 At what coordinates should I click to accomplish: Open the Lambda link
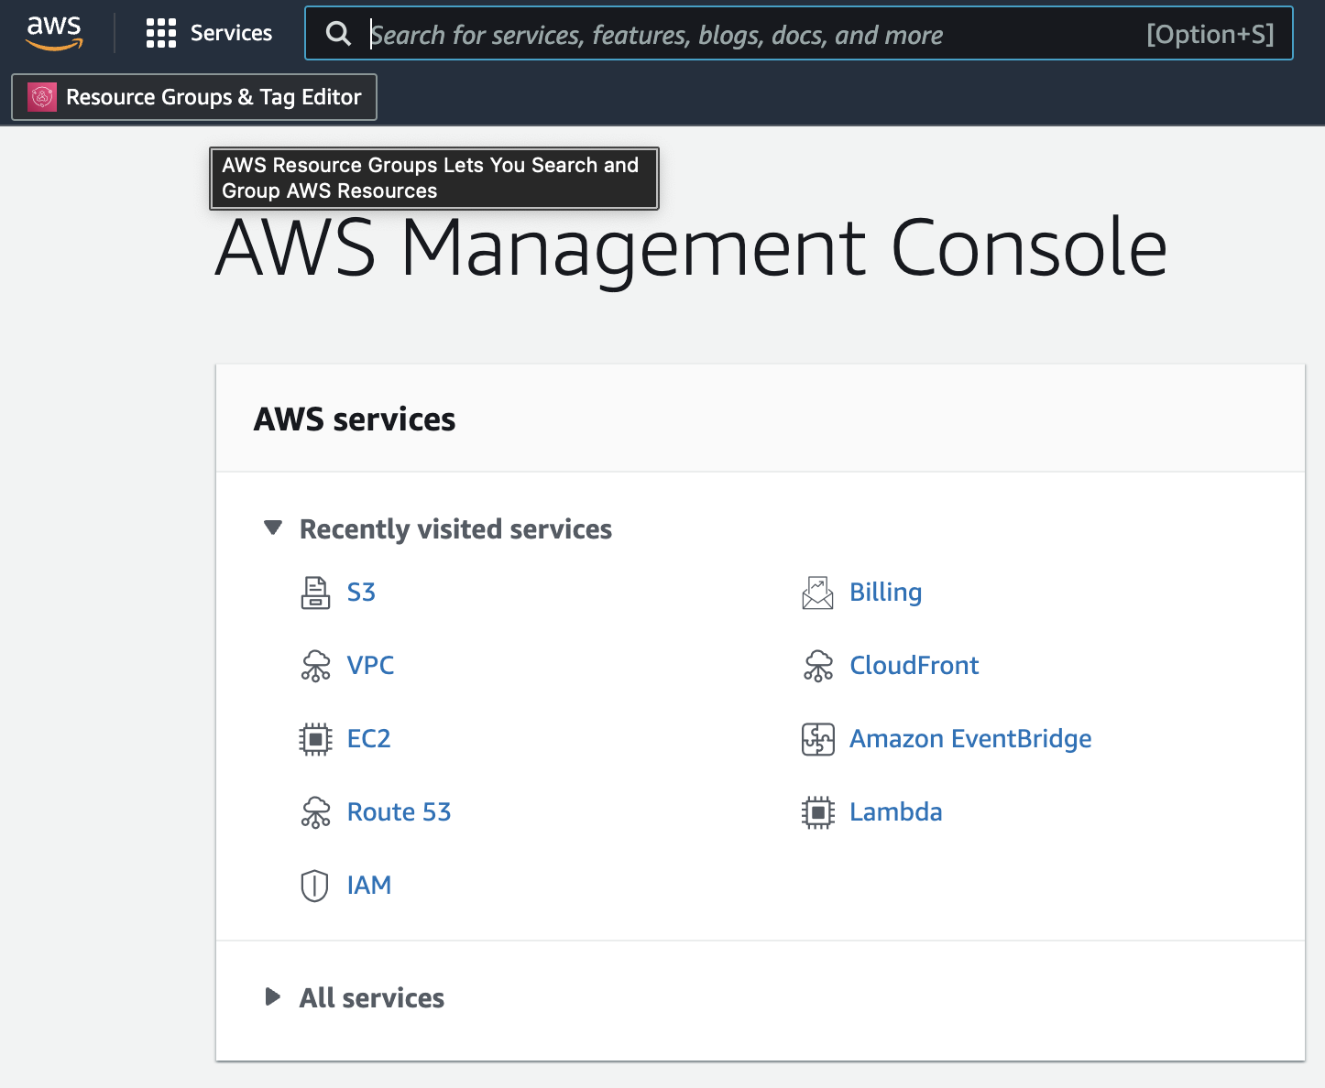click(x=895, y=812)
